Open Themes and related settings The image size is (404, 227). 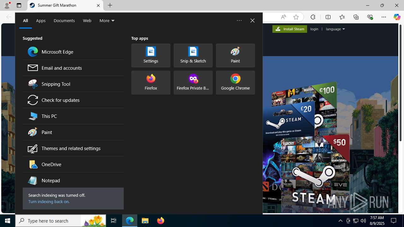[73, 148]
